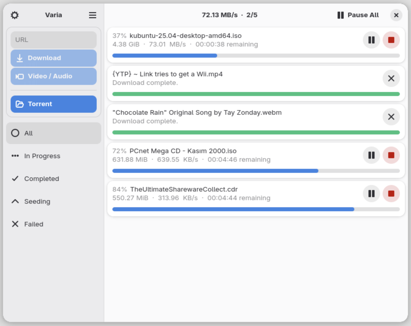Remove the Chocolate Rain webm entry
411x326 pixels.
tap(391, 117)
